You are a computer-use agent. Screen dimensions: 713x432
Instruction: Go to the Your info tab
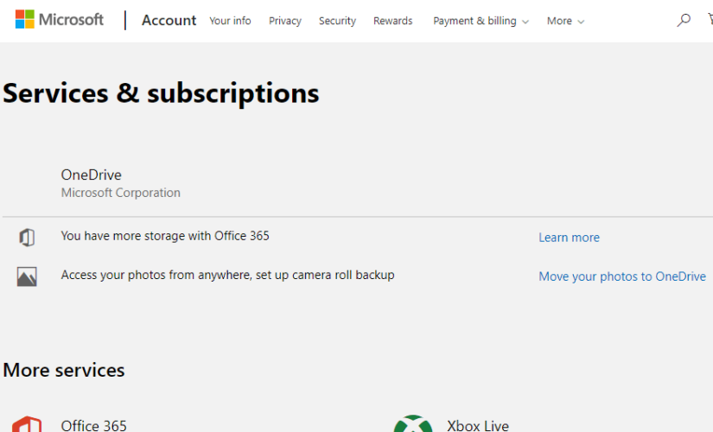(230, 21)
